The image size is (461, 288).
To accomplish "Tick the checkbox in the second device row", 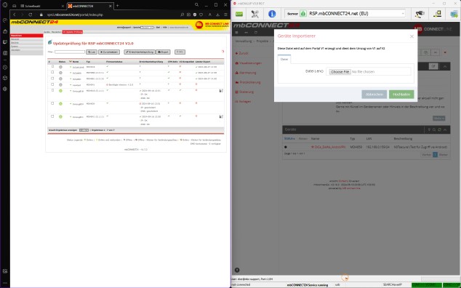I will coord(52,73).
